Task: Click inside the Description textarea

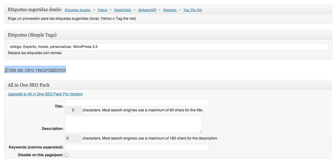Action: pos(133,124)
